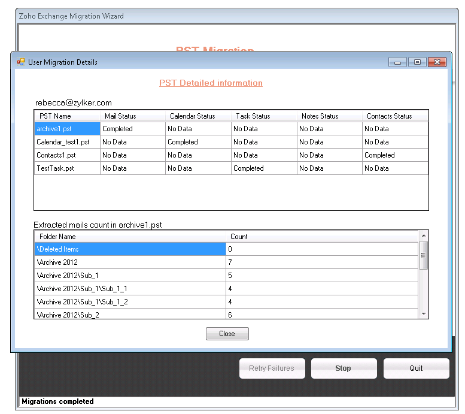465x414 pixels.
Task: Close dialog using red X button
Action: (437, 62)
